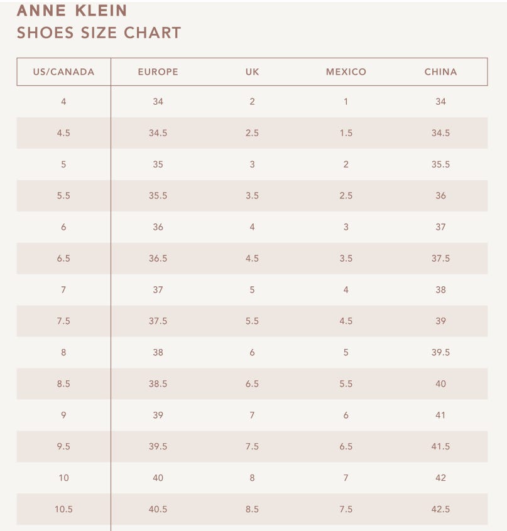Click the Anne Klein Shoes Size Chart title
The width and height of the screenshot is (507, 531).
click(x=99, y=21)
